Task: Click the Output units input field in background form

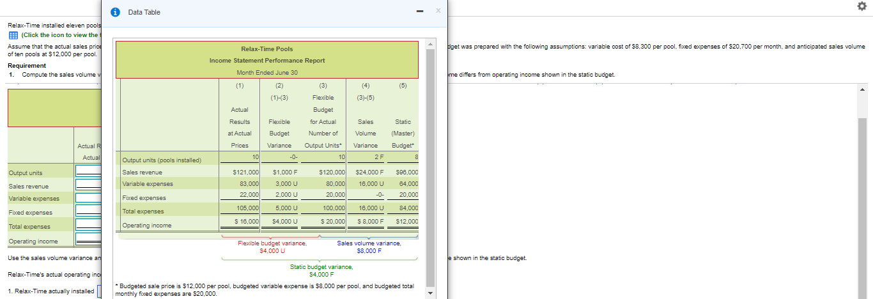Action: click(88, 171)
